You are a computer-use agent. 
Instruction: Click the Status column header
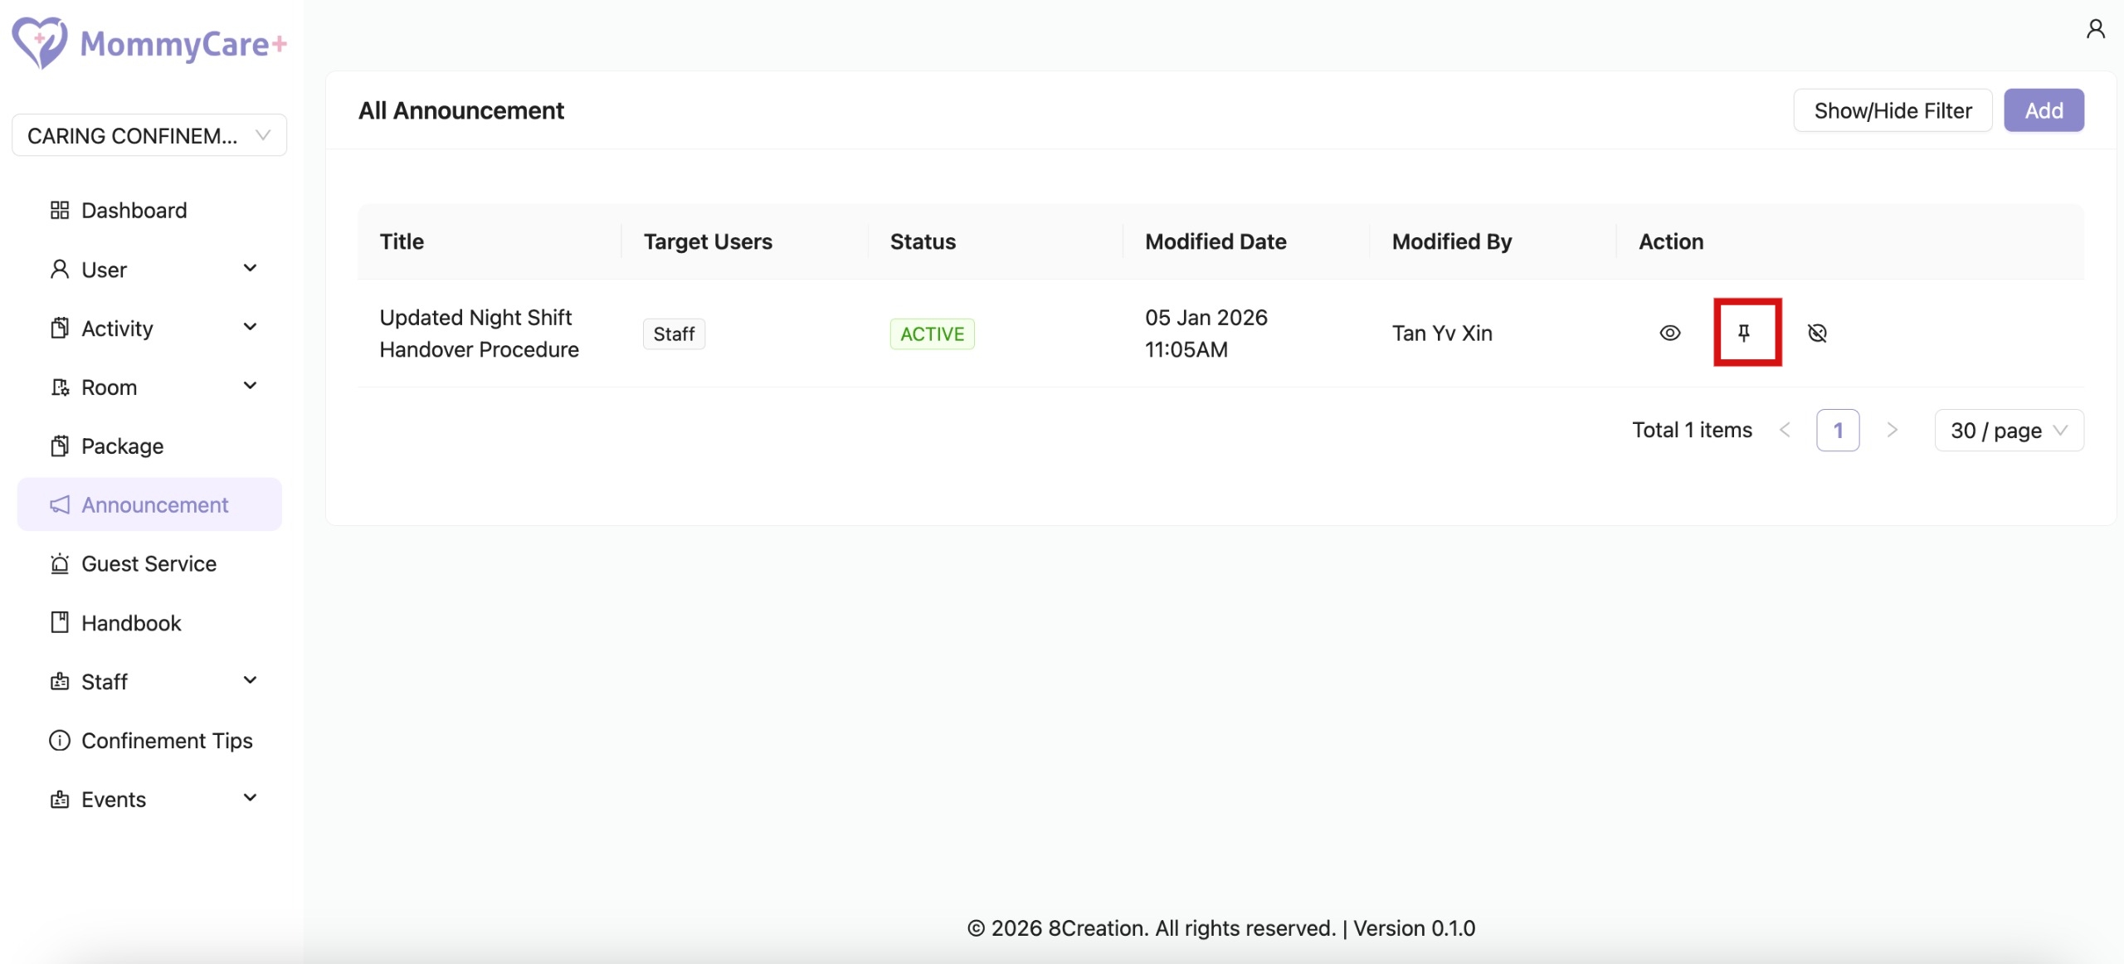(x=923, y=241)
